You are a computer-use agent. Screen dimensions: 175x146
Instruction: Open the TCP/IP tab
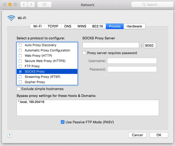tap(53, 26)
